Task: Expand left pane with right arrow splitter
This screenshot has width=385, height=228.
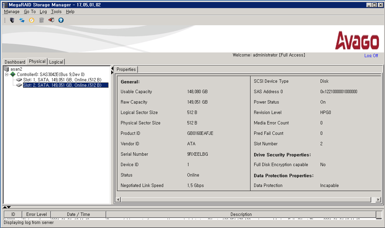Action: coord(112,73)
